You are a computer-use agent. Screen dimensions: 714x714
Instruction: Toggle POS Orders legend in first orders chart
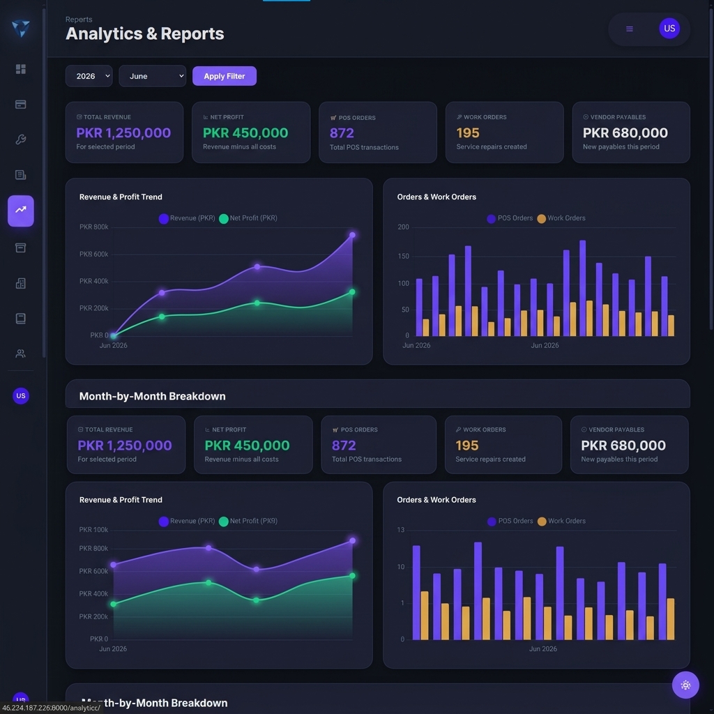point(510,218)
